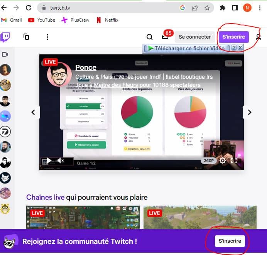This screenshot has width=267, height=255.
Task: Open the notifications inbox with 85 badge
Action: pyautogui.click(x=165, y=37)
